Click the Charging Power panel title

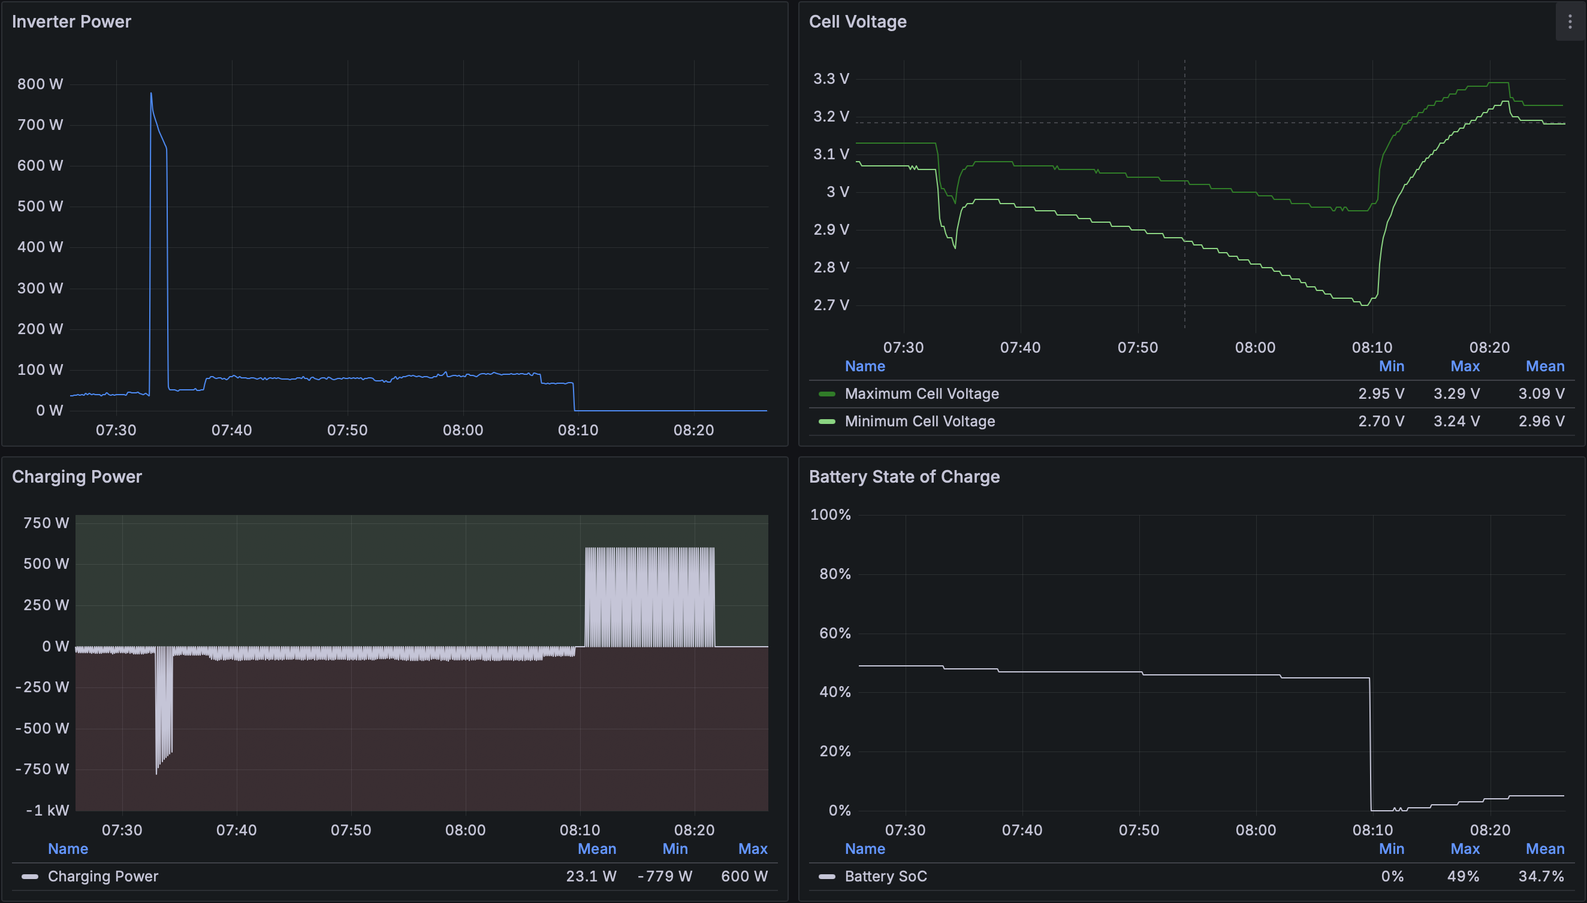coord(77,477)
